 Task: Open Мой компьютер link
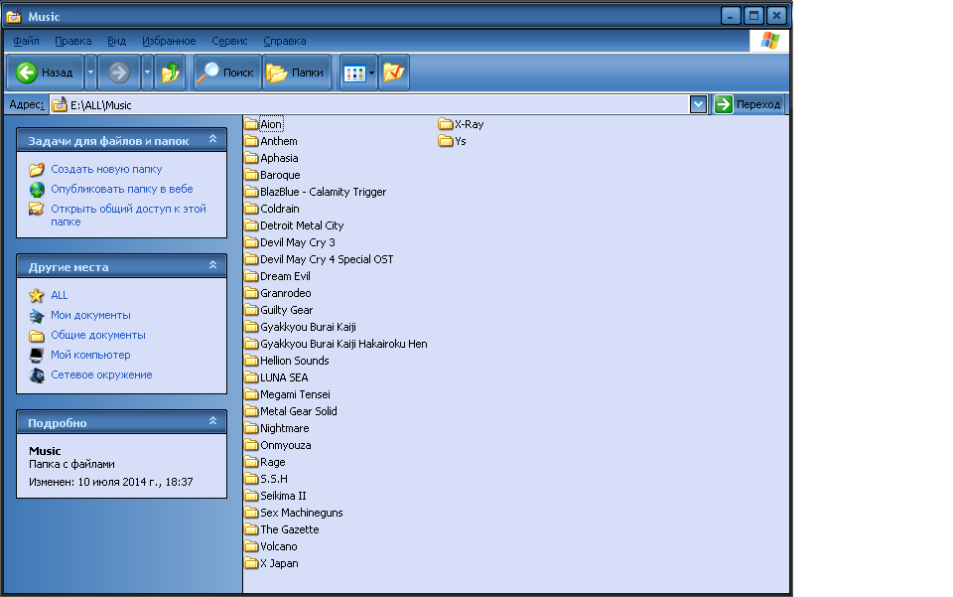tap(90, 355)
